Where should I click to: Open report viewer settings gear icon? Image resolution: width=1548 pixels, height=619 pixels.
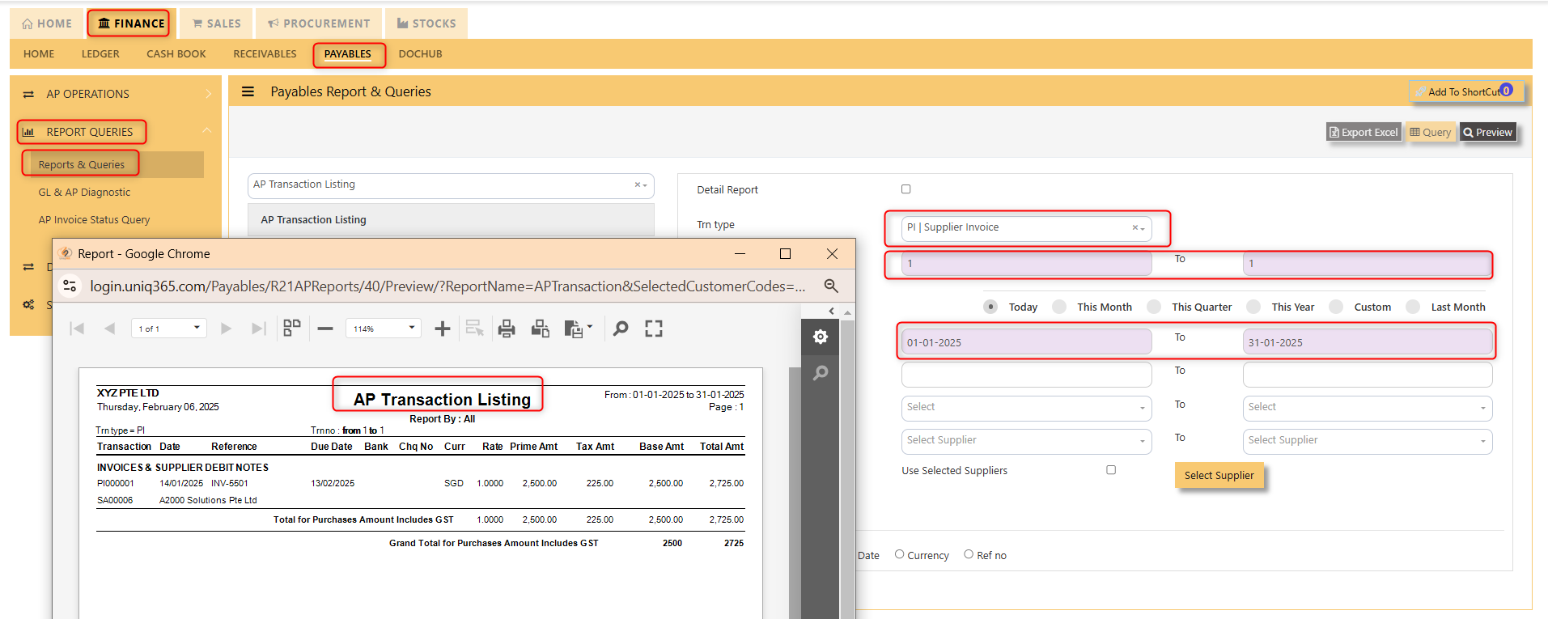(821, 337)
